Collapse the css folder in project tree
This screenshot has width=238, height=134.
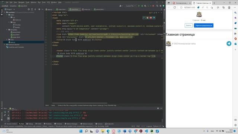coord(9,17)
